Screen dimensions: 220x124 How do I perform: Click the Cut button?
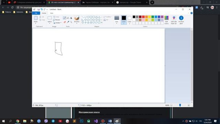[x=42, y=17]
